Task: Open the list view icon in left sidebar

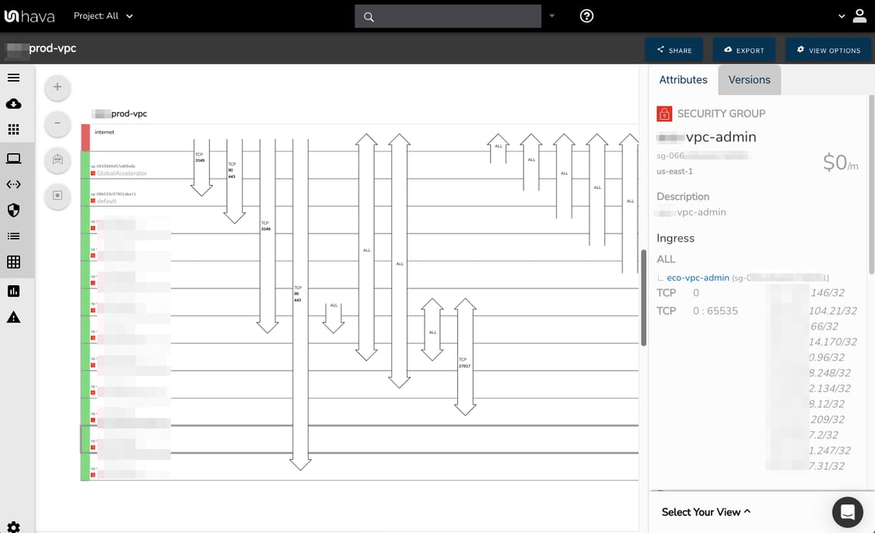Action: pos(13,235)
